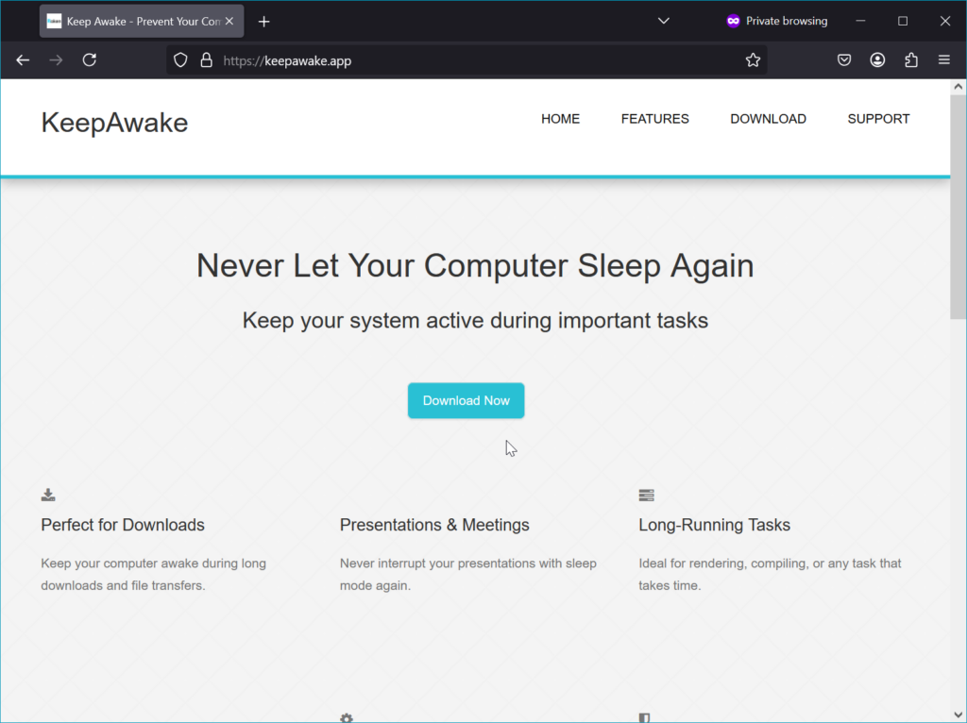Open the list-all-tabs chevron
The width and height of the screenshot is (967, 723).
(x=663, y=21)
